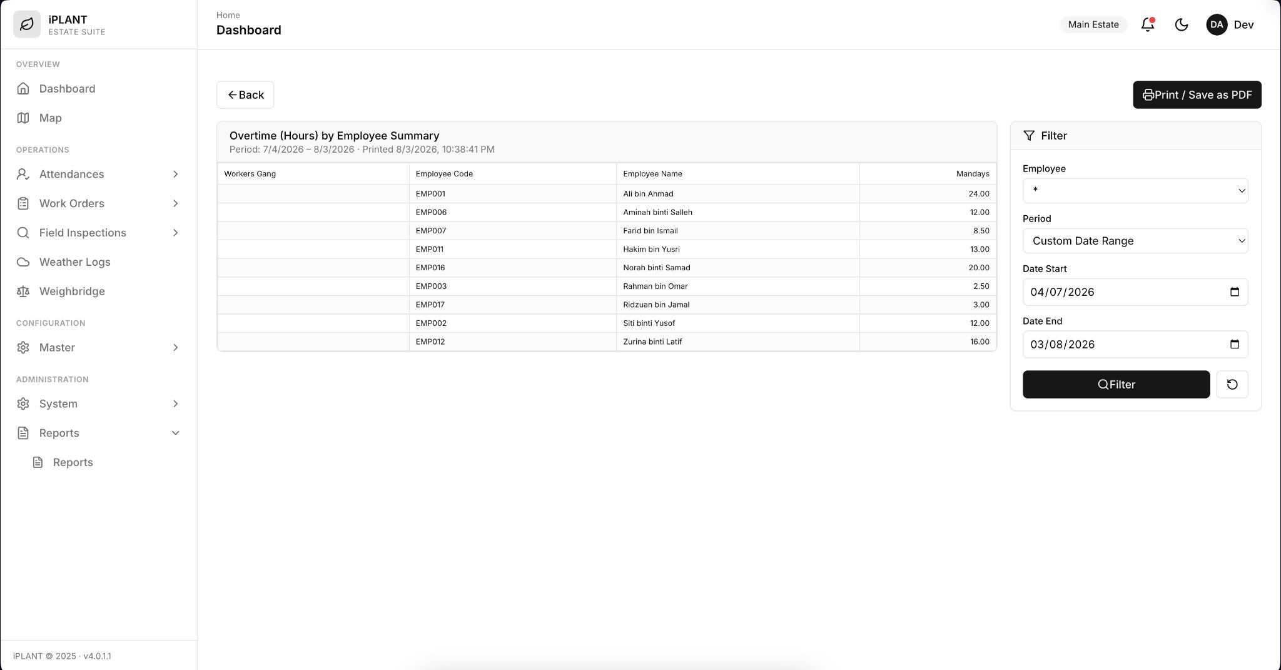Toggle dark mode with the moon icon
The width and height of the screenshot is (1281, 670).
coord(1182,24)
